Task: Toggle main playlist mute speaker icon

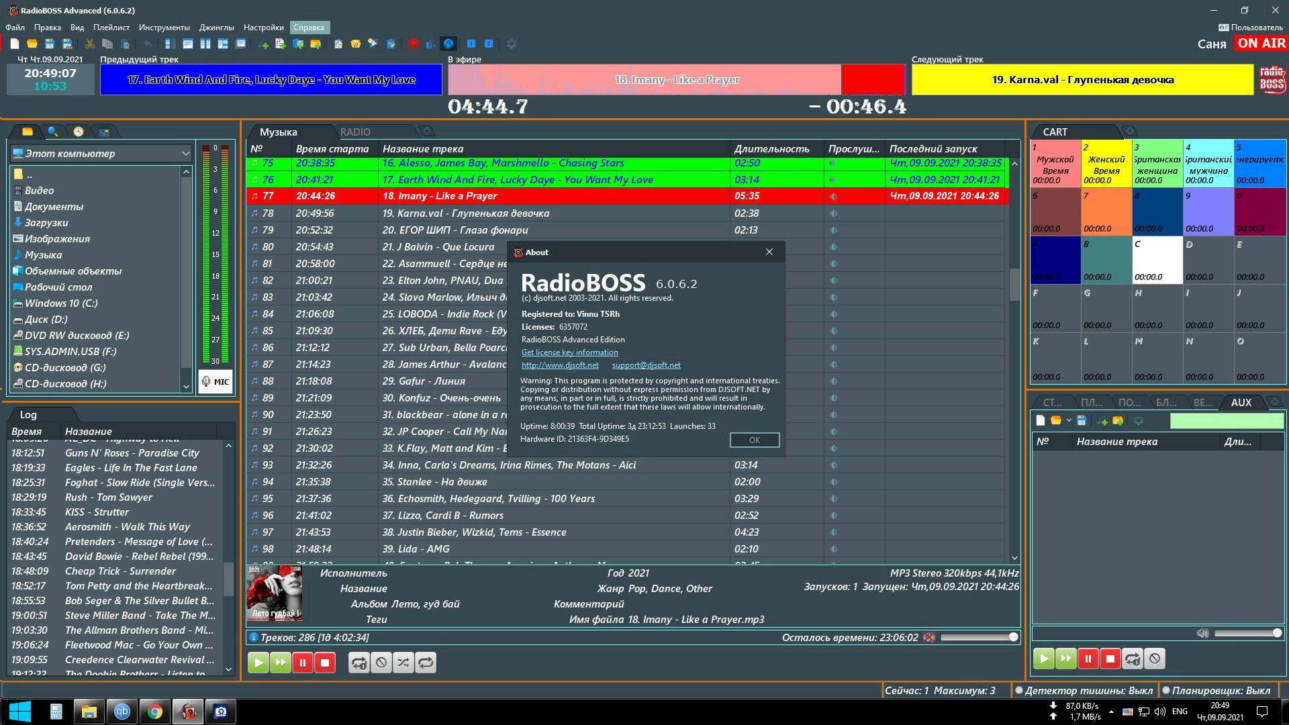Action: tap(929, 637)
